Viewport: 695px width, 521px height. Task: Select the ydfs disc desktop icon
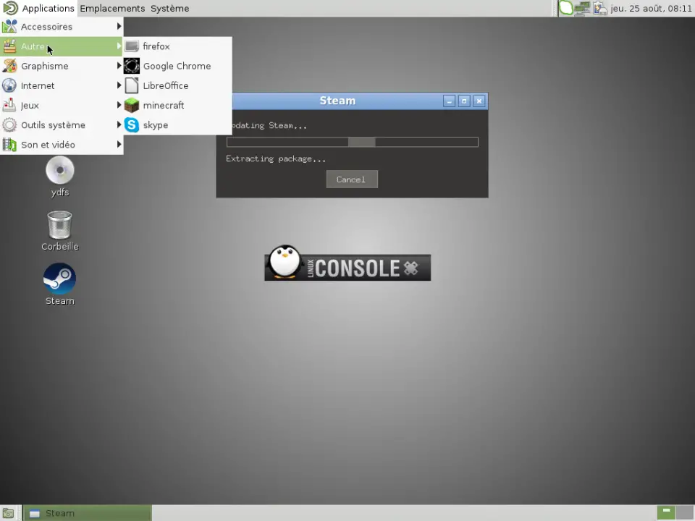pyautogui.click(x=60, y=170)
